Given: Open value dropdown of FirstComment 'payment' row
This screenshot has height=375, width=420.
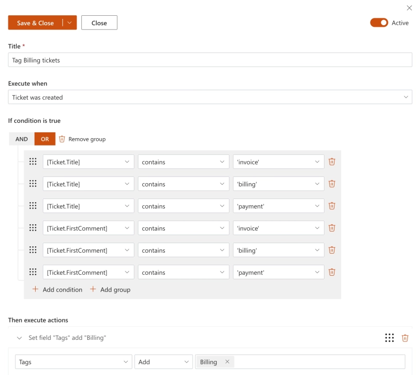Looking at the screenshot, I should [x=279, y=272].
